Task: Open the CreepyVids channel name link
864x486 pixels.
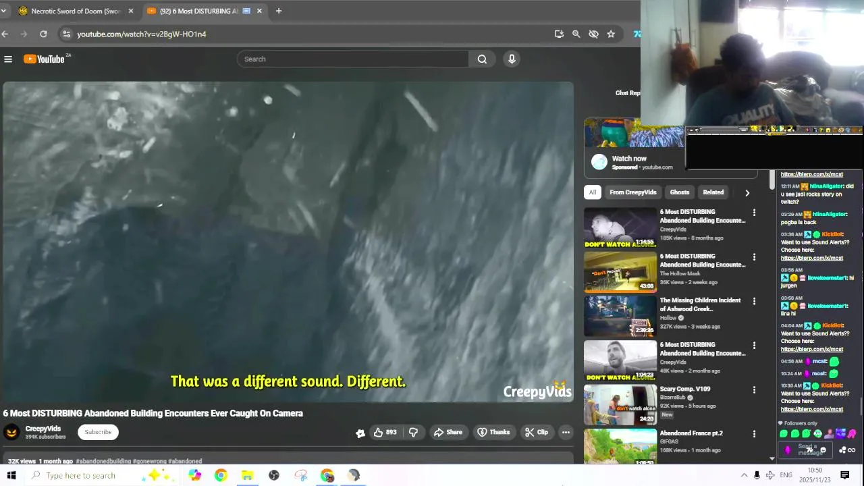Action: (43, 429)
